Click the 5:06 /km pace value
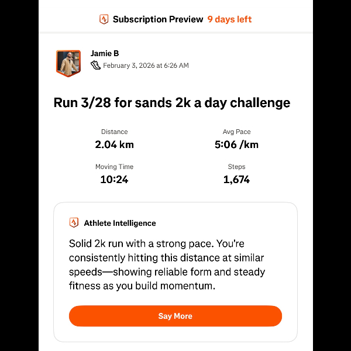This screenshot has width=351, height=351. [x=236, y=144]
